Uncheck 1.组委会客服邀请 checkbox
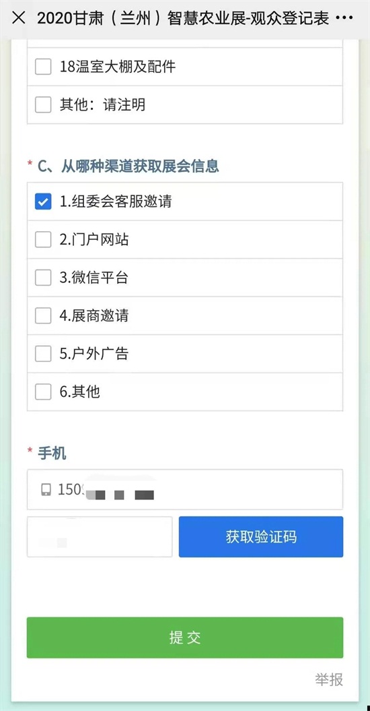The height and width of the screenshot is (711, 370). [43, 202]
